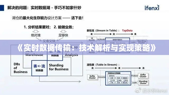Screen dimensions: 169x95
Task: Click the Weibo logo watermark icon
Action: point(138,90)
